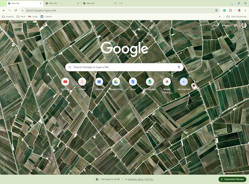
Task: Start voice search with microphone icon
Action: 179,67
